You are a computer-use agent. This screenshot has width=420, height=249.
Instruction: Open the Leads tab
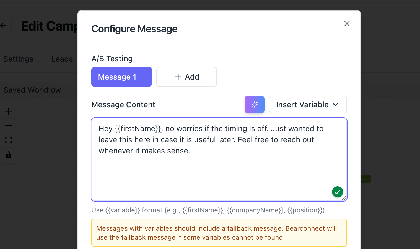click(x=62, y=59)
